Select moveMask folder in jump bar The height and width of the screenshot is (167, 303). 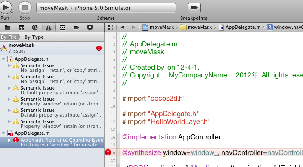[196, 27]
